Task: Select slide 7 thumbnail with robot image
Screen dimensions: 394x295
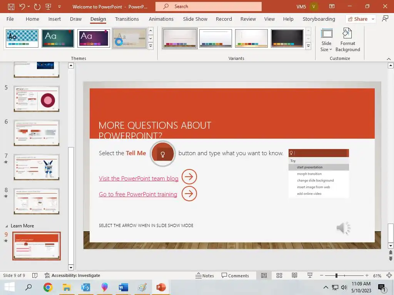Action: click(x=37, y=167)
